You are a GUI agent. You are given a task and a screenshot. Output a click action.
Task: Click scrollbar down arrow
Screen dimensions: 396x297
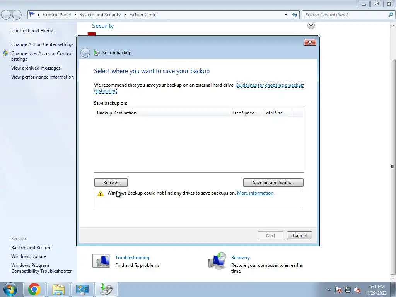pos(393,278)
